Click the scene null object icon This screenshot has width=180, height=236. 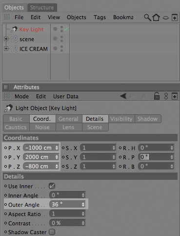[x=14, y=39]
